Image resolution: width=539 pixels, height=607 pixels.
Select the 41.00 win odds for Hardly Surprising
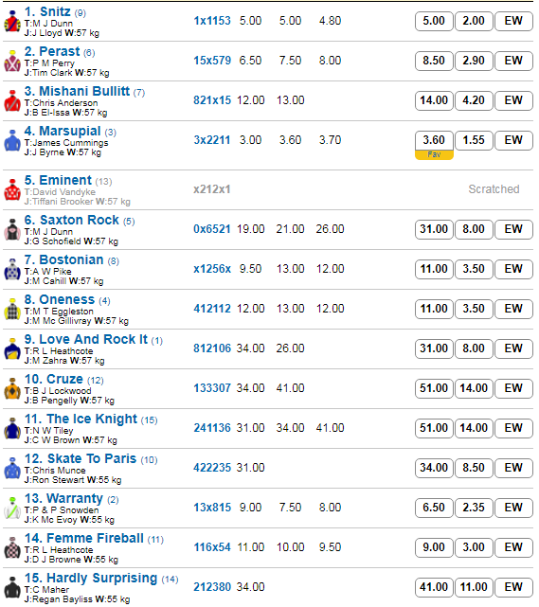click(x=434, y=587)
